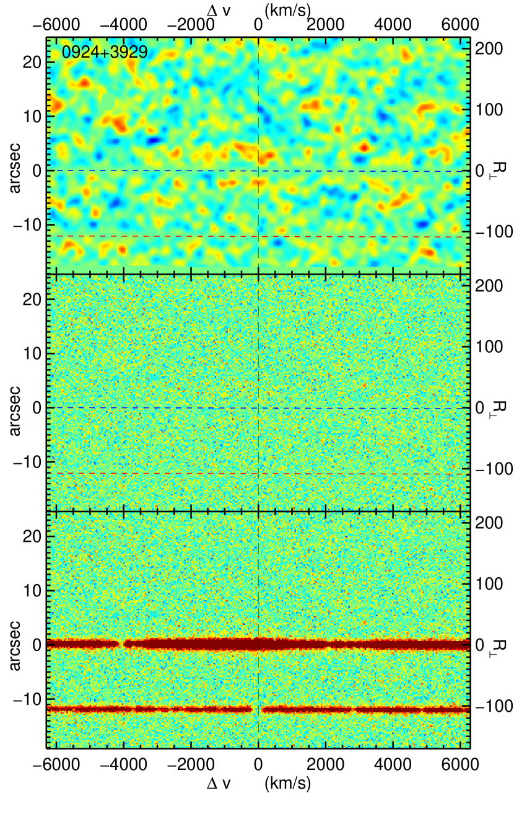Select the −10 arcsec tick in the top panel
514x824 pixels.
[28, 224]
